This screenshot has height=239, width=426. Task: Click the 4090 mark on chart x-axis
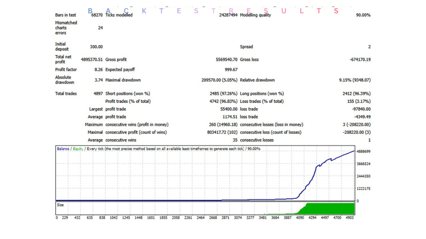(300, 218)
